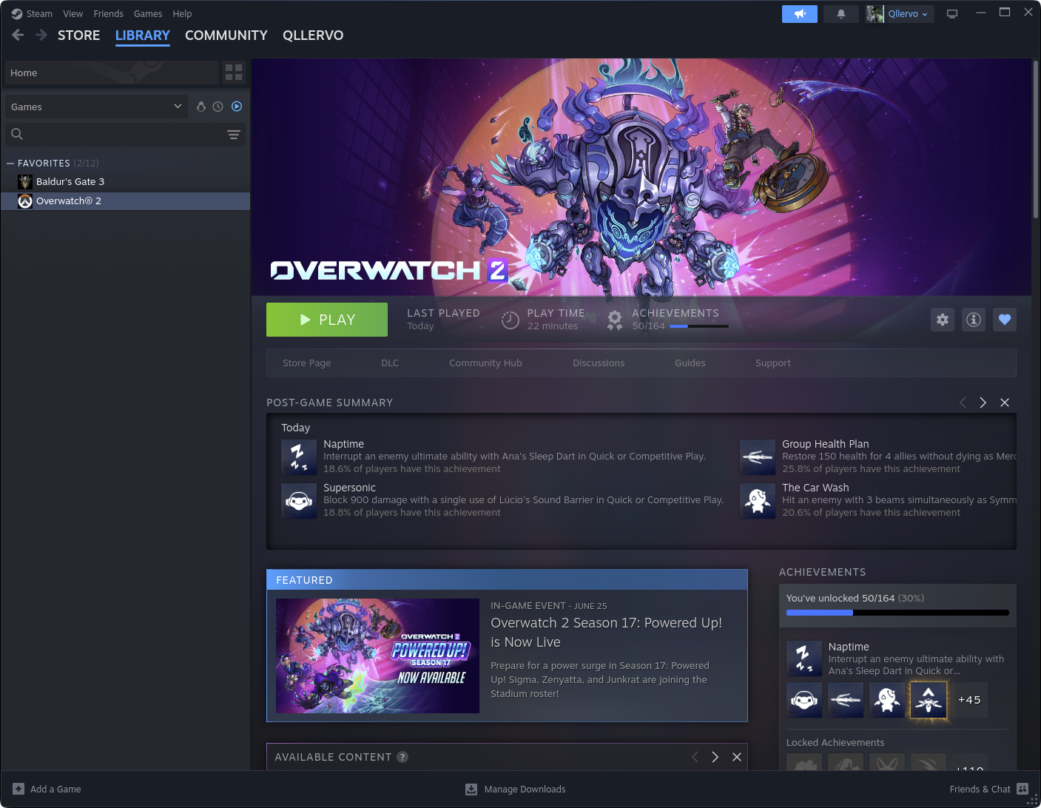Viewport: 1041px width, 808px height.
Task: Select Baldur's Gate 3 in library list
Action: pyautogui.click(x=70, y=182)
